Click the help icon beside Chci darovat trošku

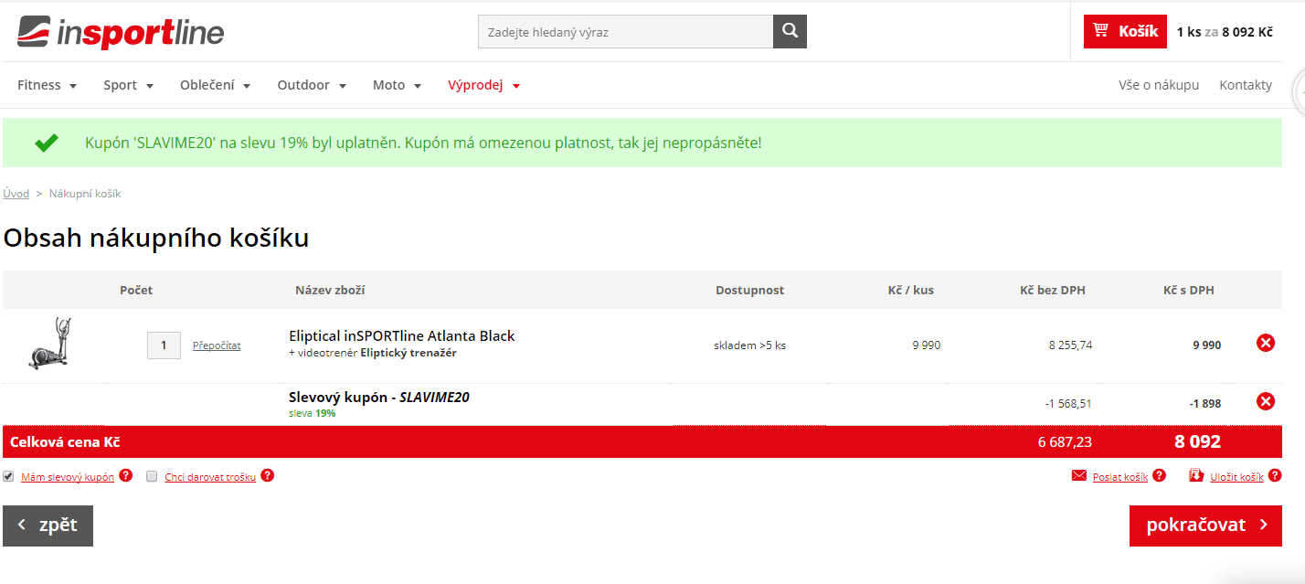pyautogui.click(x=267, y=475)
